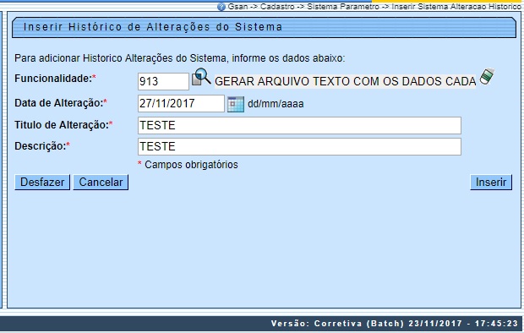Submit with the Inserir button
Viewport: 524px width, 333px height.
[491, 183]
